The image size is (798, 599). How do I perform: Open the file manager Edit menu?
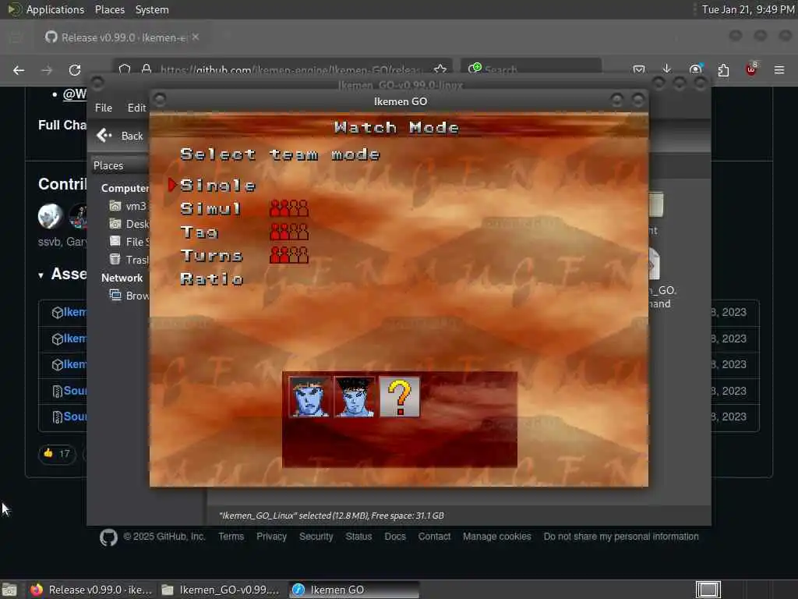(136, 108)
